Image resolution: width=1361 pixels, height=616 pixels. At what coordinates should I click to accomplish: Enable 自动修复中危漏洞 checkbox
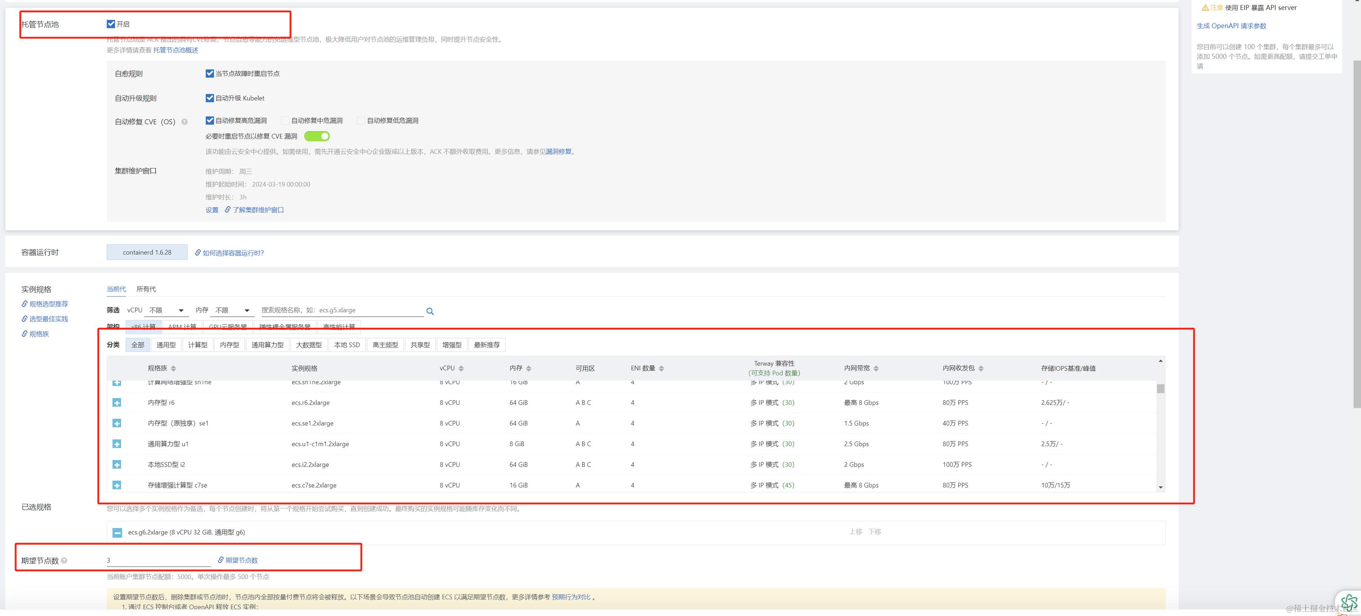tap(285, 121)
